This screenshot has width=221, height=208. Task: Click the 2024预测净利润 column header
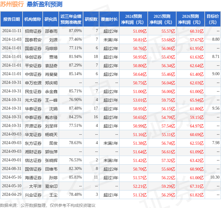coord(133,19)
